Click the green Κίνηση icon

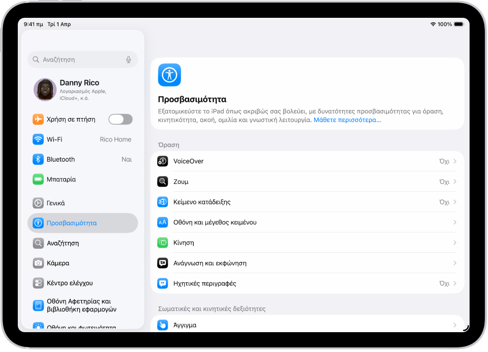[163, 243]
